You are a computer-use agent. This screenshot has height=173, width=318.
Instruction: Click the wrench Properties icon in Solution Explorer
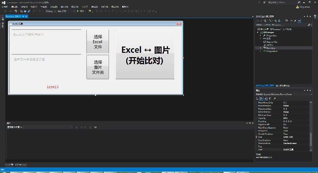(295, 20)
